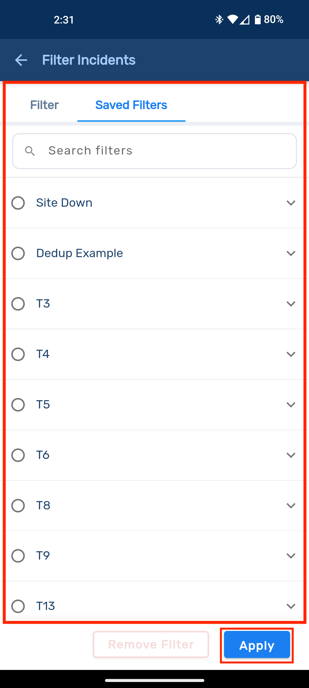
Task: Tap the Bluetooth status icon
Action: tap(219, 19)
